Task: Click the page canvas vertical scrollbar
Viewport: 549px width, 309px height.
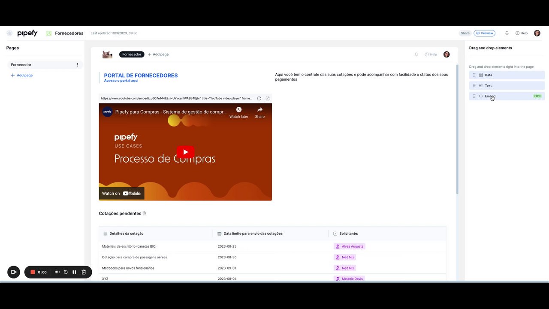Action: click(457, 129)
